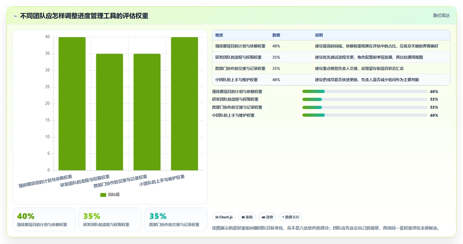Click the 数据卡片 tag chip
This screenshot has width=463, height=244.
coord(290,217)
